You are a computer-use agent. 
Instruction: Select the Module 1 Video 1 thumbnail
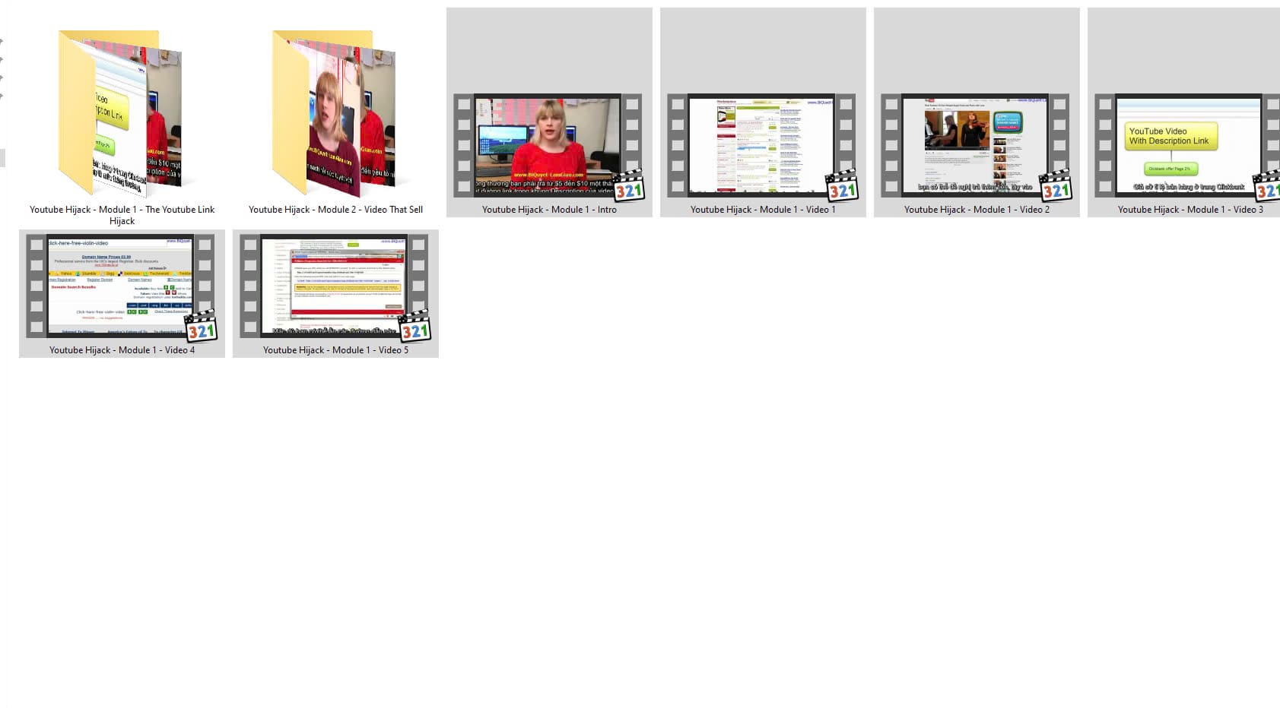coord(762,145)
